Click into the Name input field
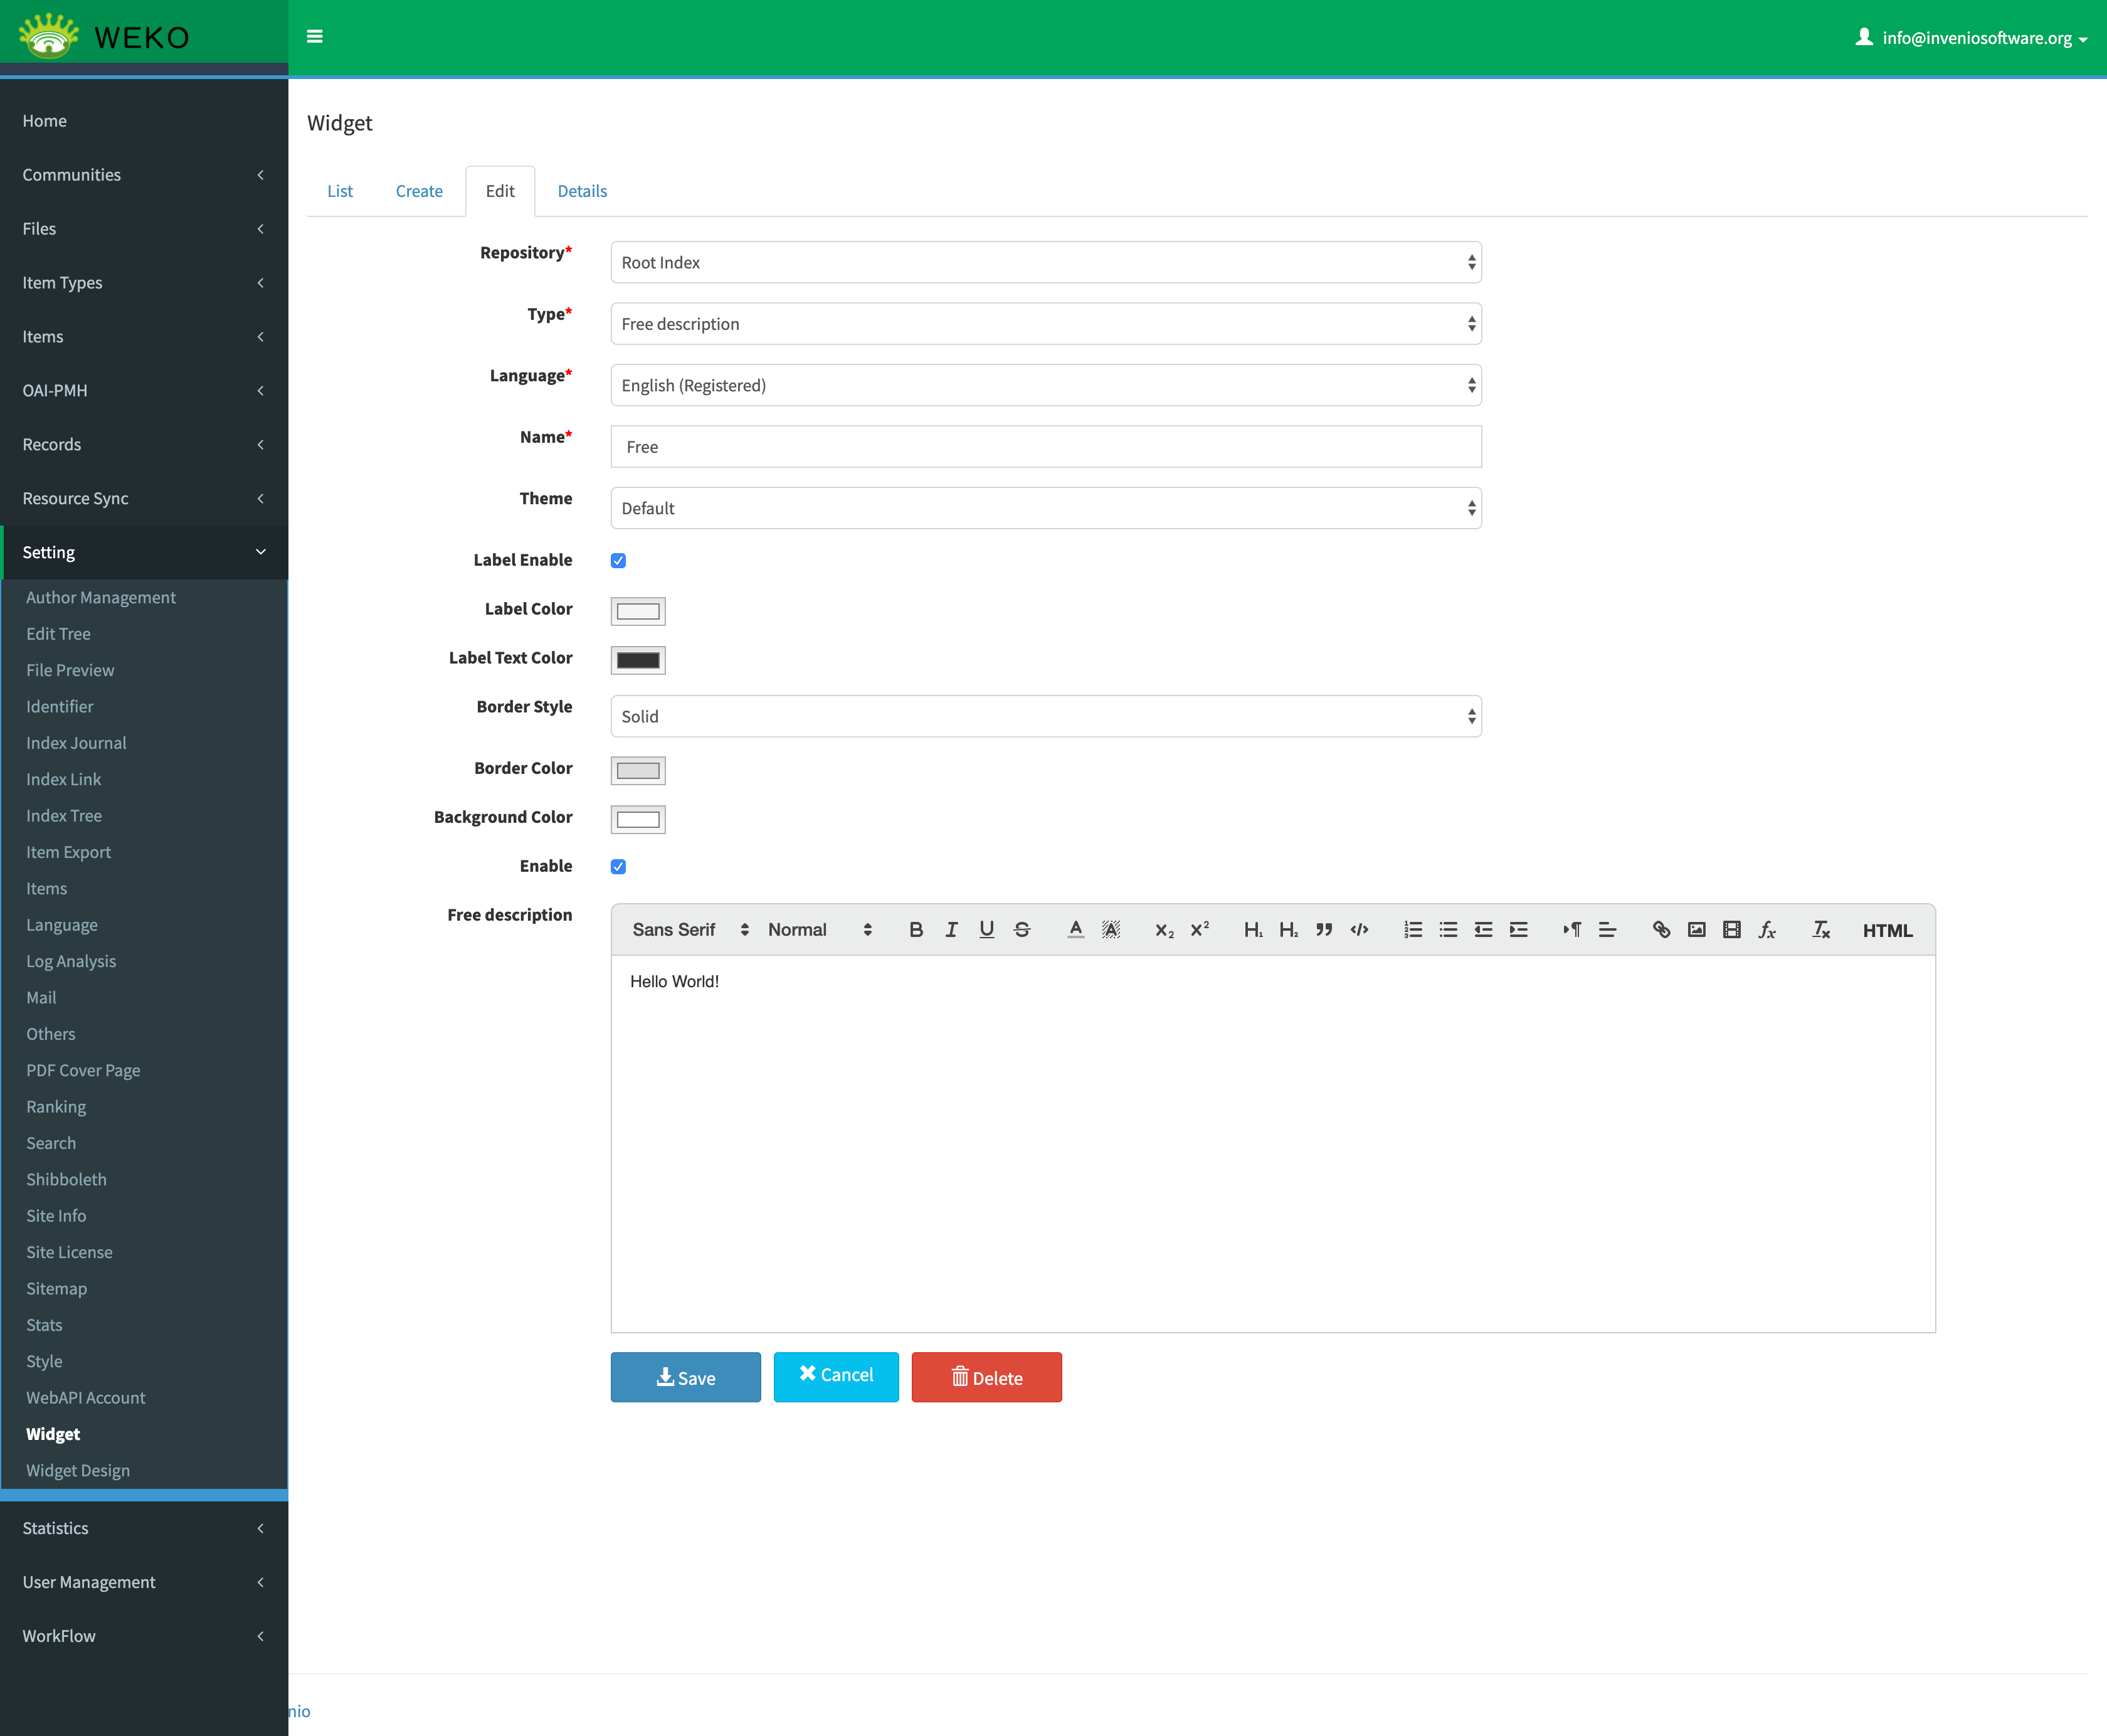2107x1736 pixels. click(x=1045, y=447)
